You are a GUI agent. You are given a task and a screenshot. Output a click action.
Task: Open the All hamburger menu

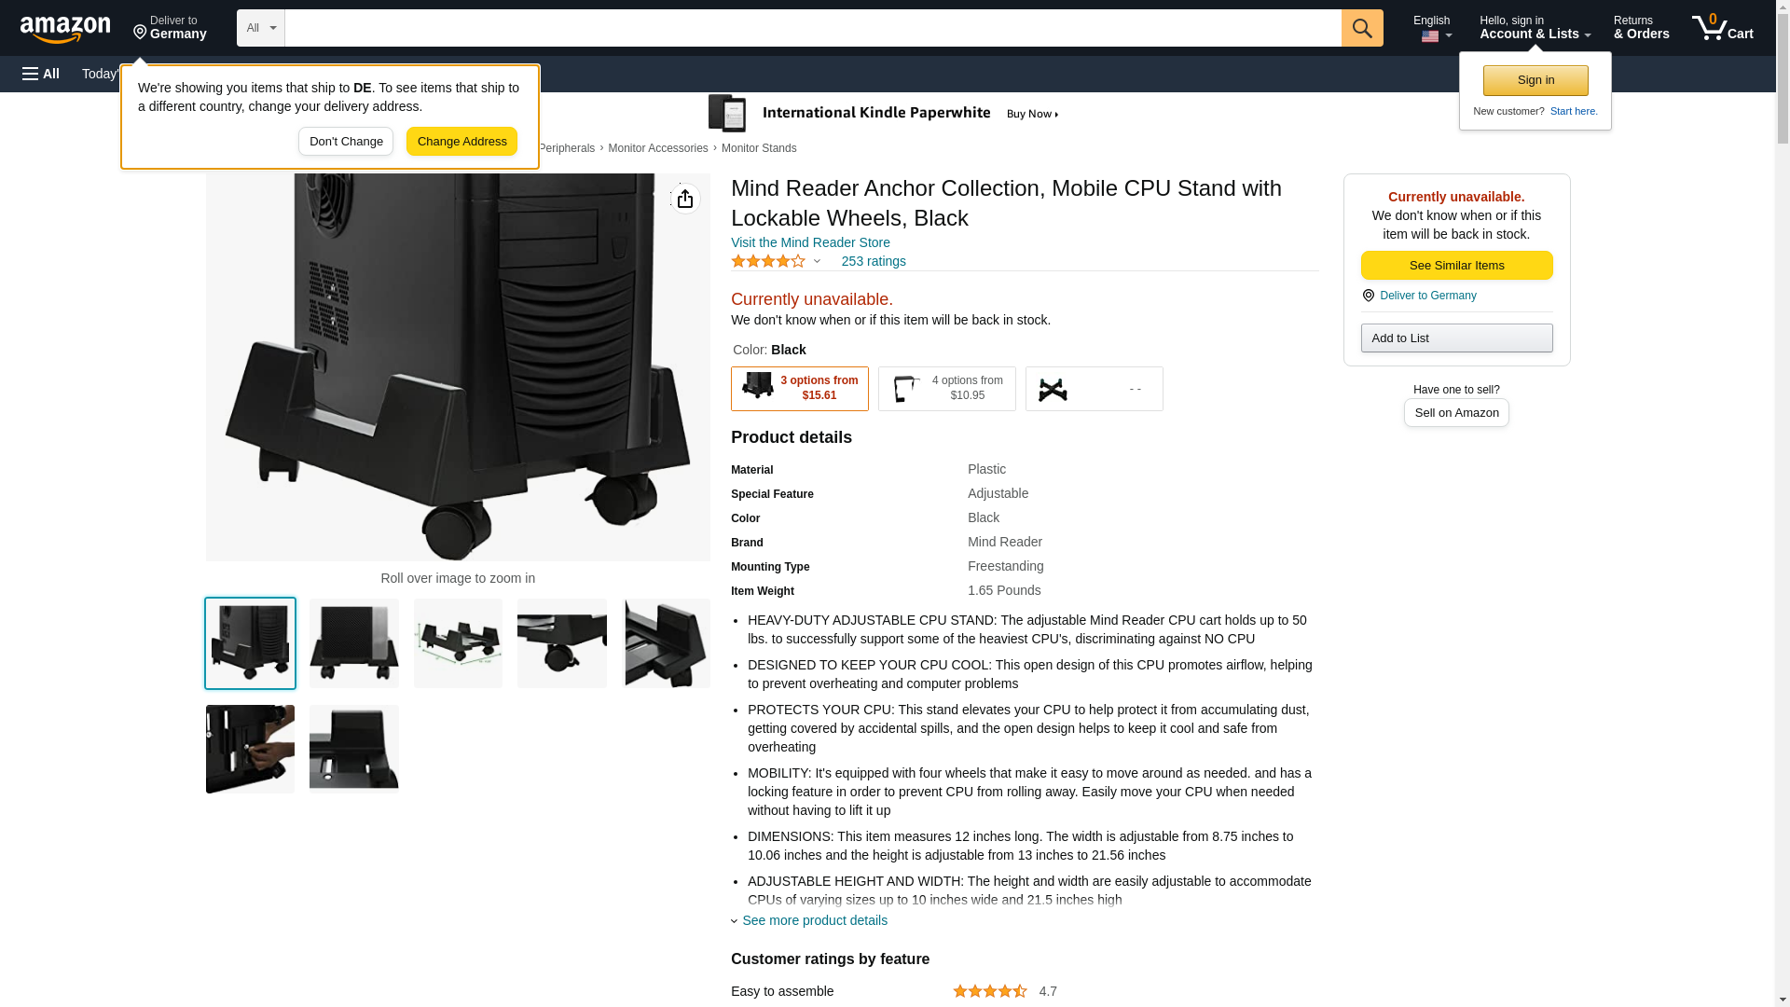click(x=41, y=74)
